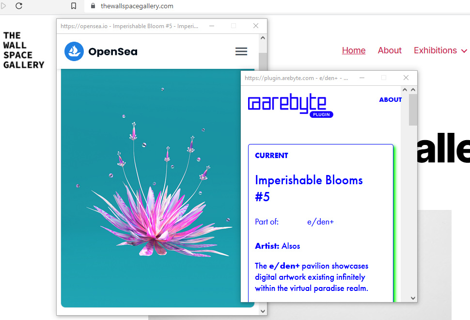Expand the Exhibitions dropdown chevron
The width and height of the screenshot is (470, 320).
pyautogui.click(x=464, y=51)
